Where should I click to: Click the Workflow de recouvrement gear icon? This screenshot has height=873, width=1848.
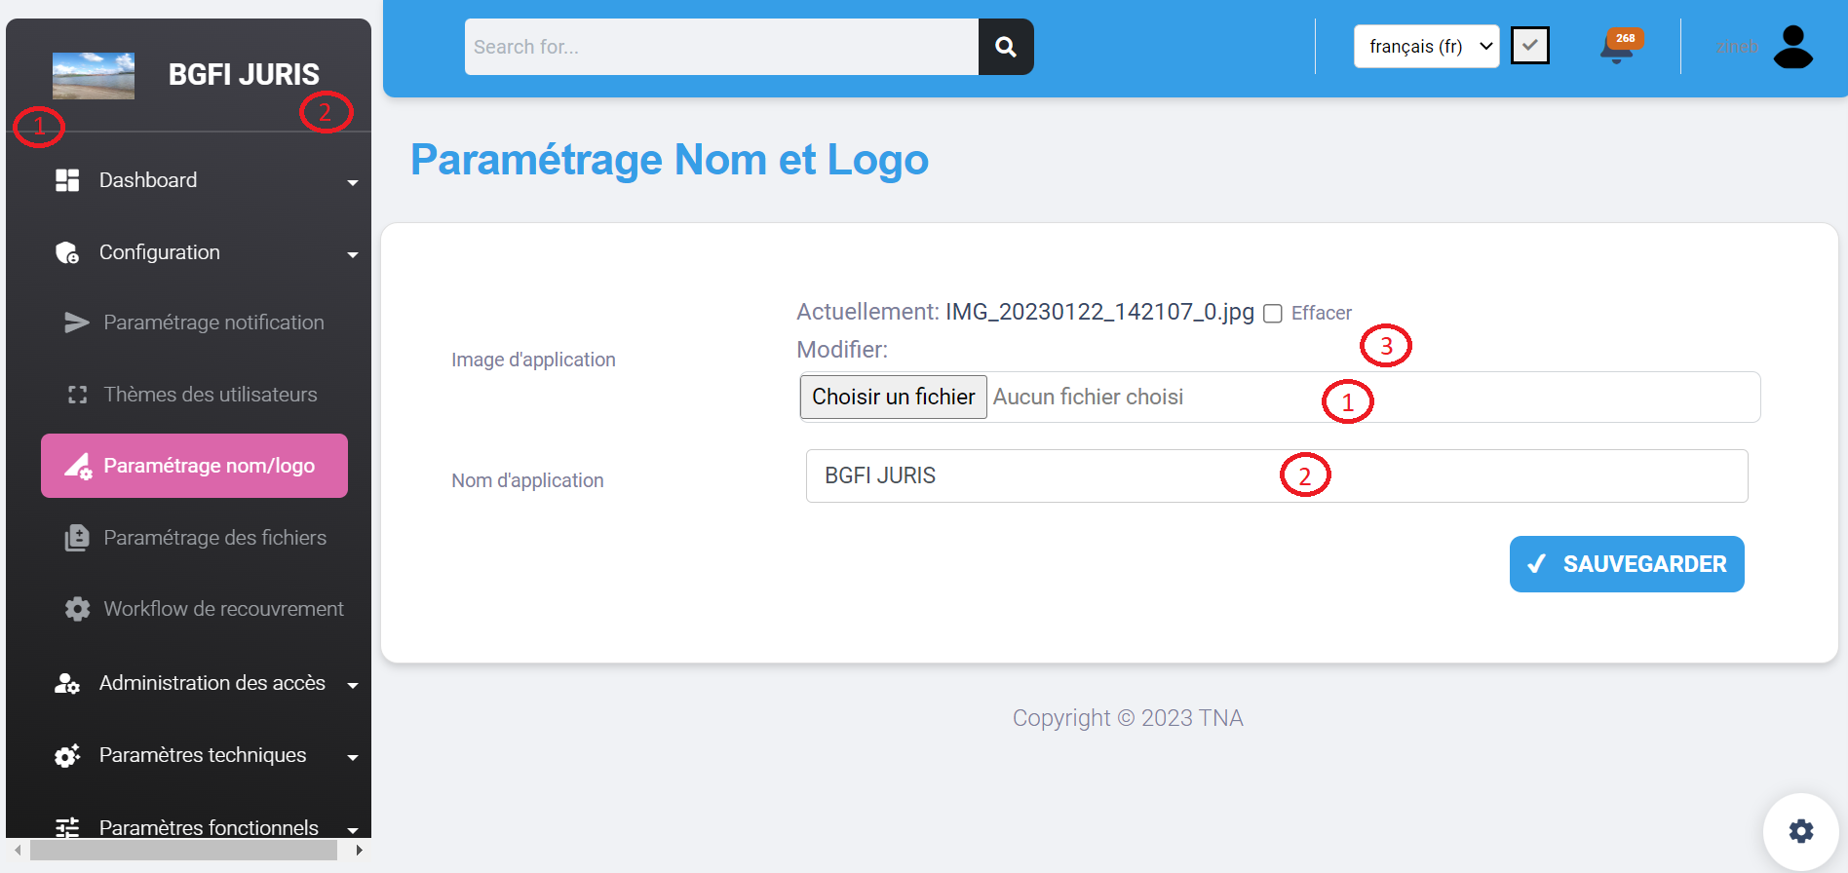pyautogui.click(x=77, y=609)
